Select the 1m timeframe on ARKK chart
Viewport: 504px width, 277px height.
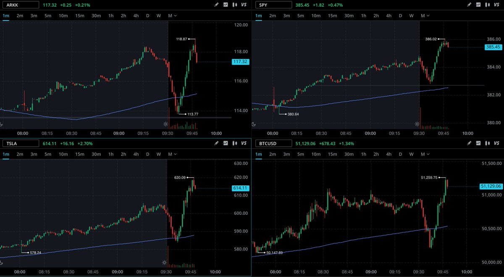6,16
